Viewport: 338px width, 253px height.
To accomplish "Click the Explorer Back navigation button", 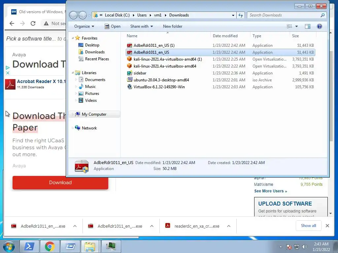I will click(x=74, y=15).
